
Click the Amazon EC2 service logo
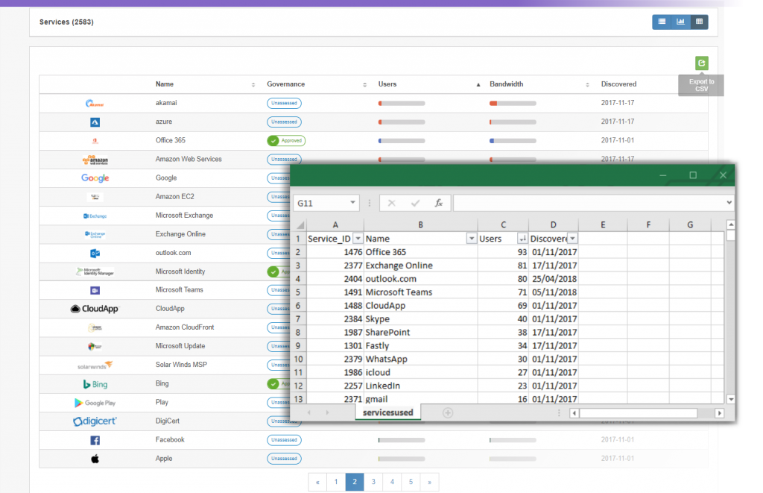pos(95,197)
